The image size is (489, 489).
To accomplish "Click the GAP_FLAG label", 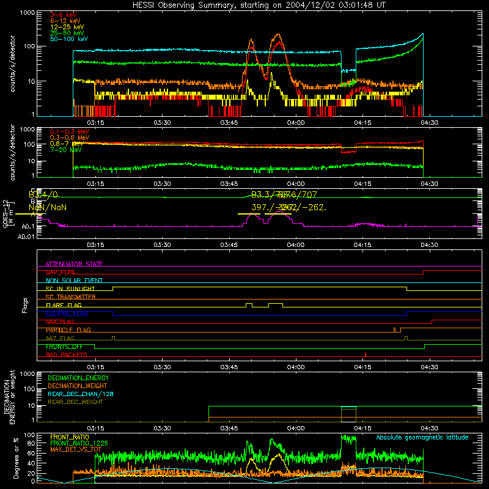I will [x=60, y=272].
